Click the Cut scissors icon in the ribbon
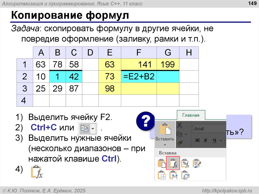This screenshot has width=259, height=194. click(179, 125)
